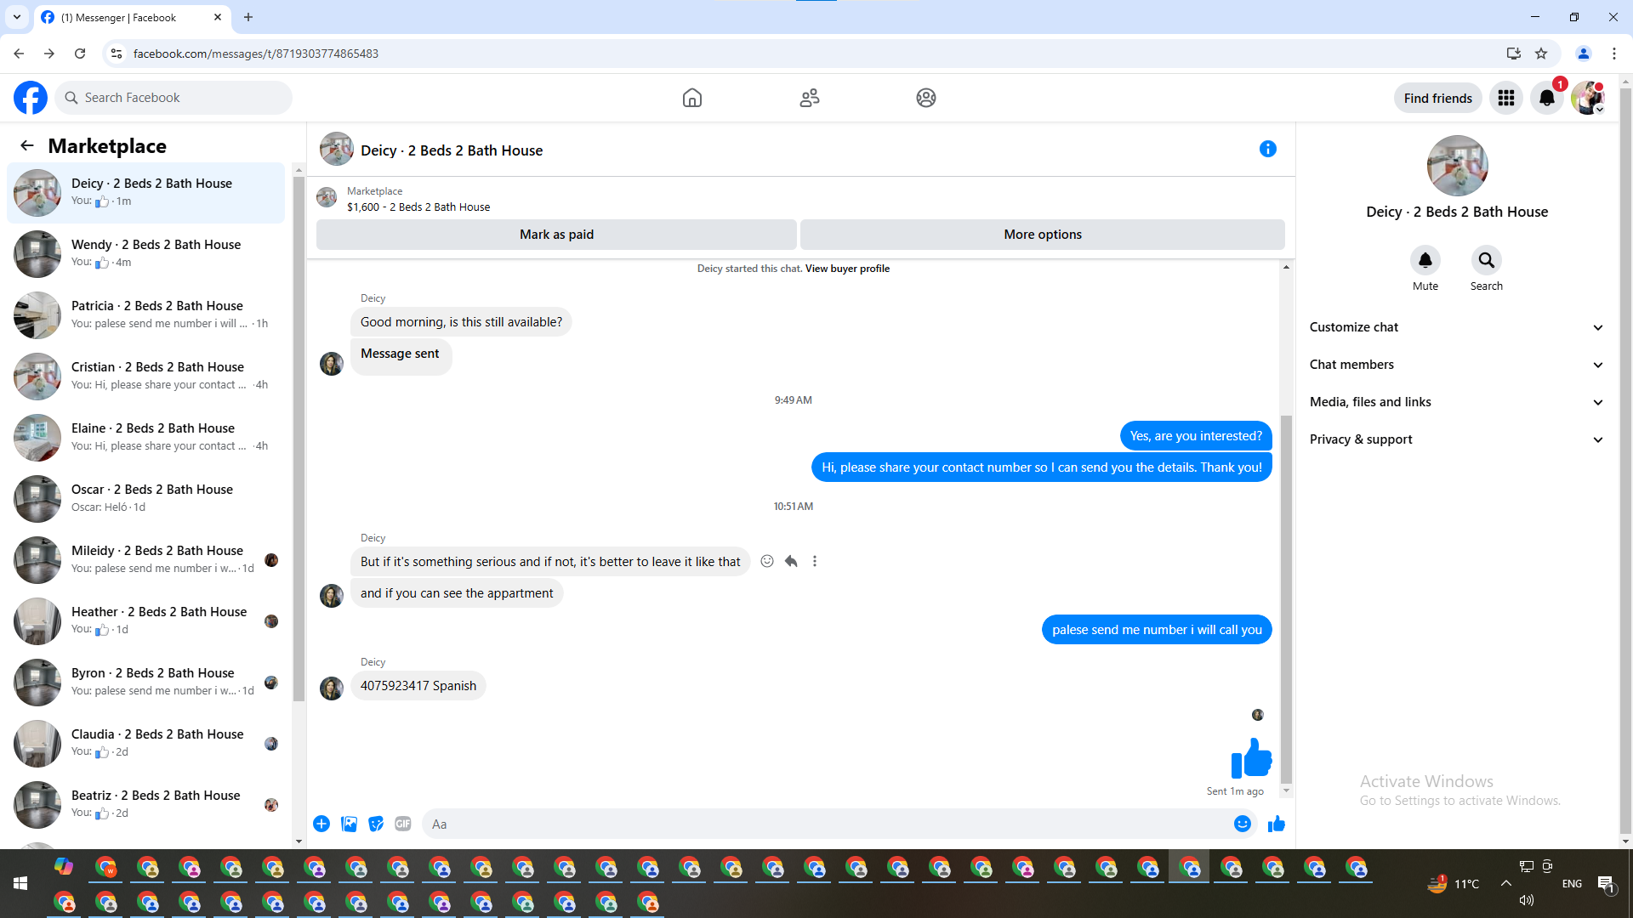This screenshot has width=1633, height=918.
Task: Click the browser address bar URL
Action: (x=256, y=54)
